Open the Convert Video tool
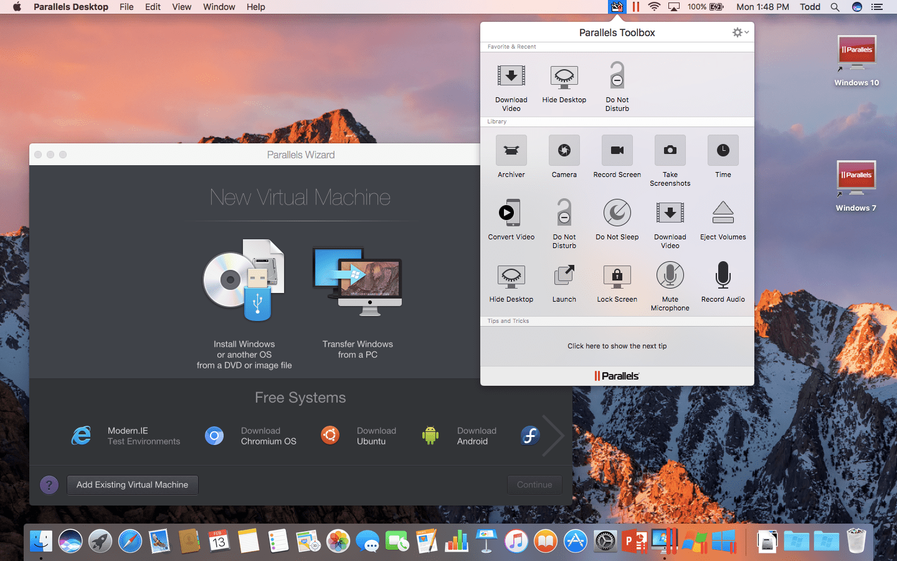 click(511, 219)
